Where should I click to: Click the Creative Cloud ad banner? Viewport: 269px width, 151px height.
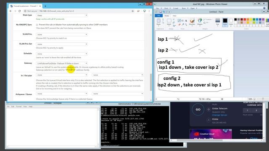211,134
